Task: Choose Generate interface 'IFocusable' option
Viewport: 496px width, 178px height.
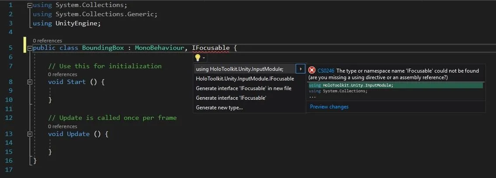Action: click(231, 98)
